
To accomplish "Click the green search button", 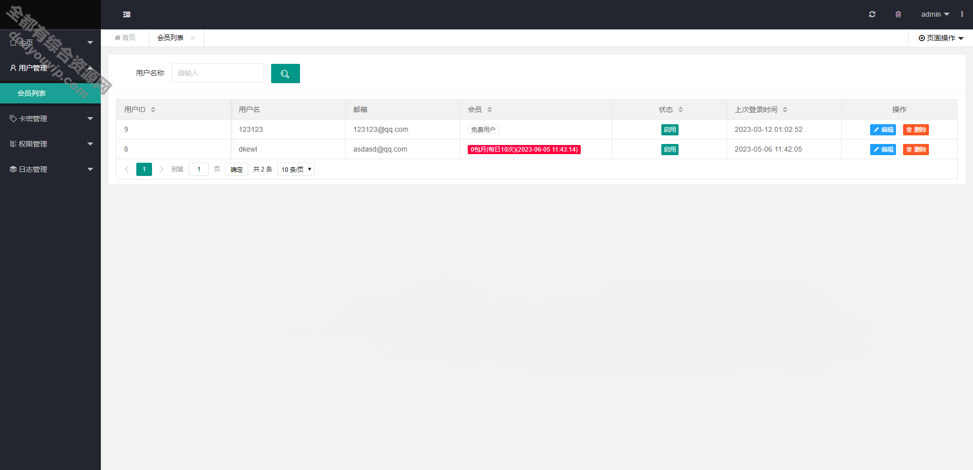I will pos(285,74).
